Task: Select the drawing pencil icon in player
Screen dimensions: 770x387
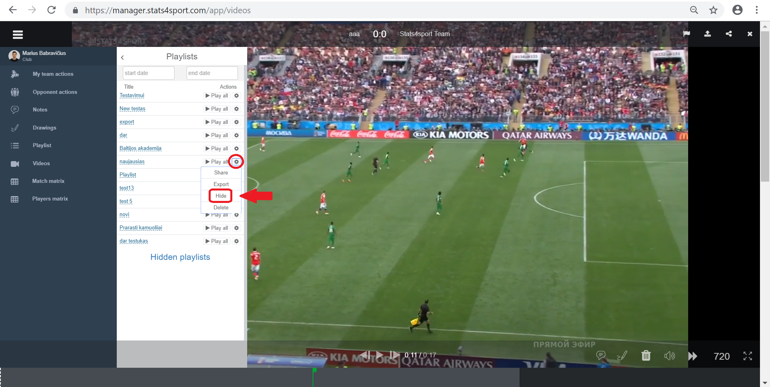Action: 622,355
